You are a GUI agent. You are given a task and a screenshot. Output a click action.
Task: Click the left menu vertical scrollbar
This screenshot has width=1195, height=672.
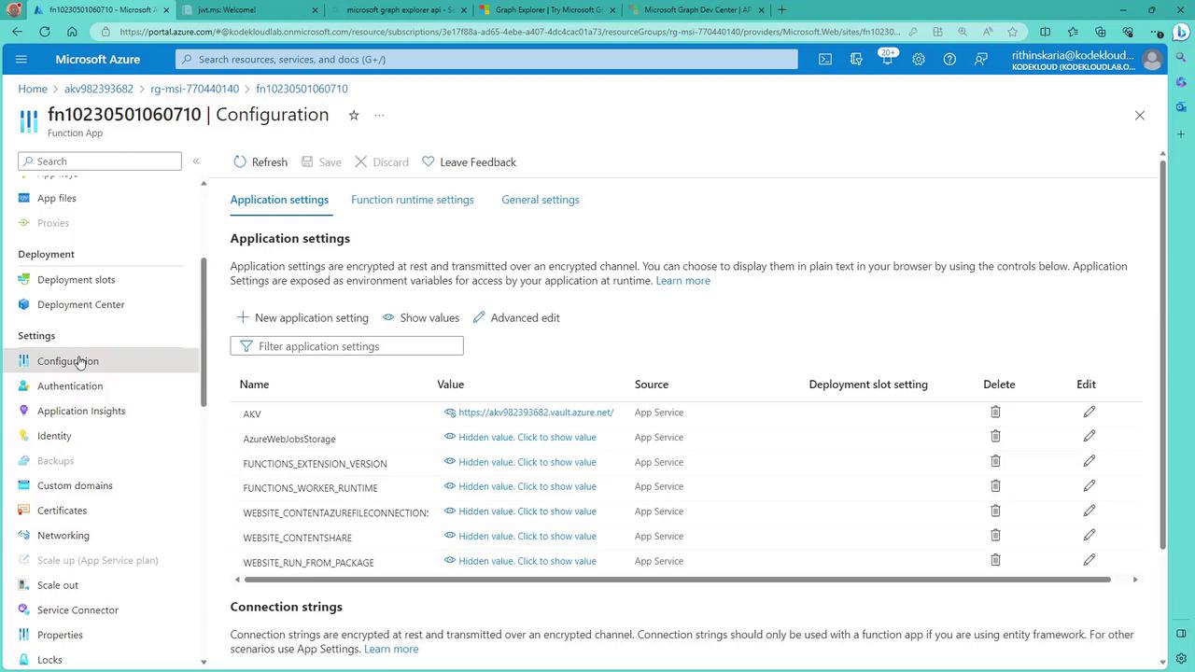pos(204,331)
